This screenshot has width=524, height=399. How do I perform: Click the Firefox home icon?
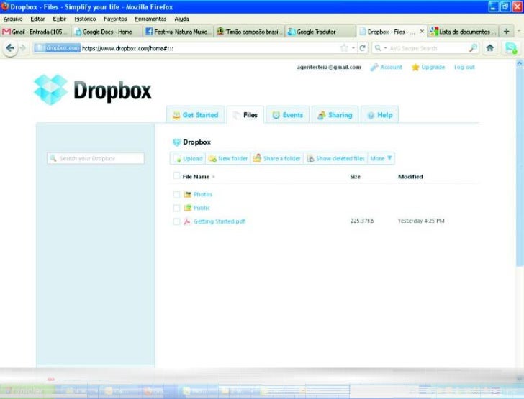click(x=490, y=48)
